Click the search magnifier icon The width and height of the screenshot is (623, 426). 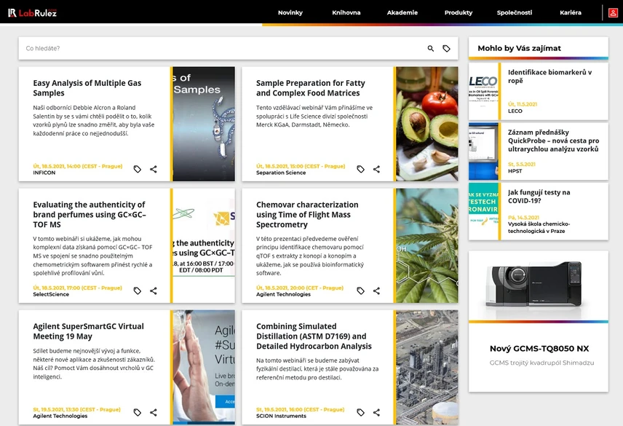coord(430,49)
